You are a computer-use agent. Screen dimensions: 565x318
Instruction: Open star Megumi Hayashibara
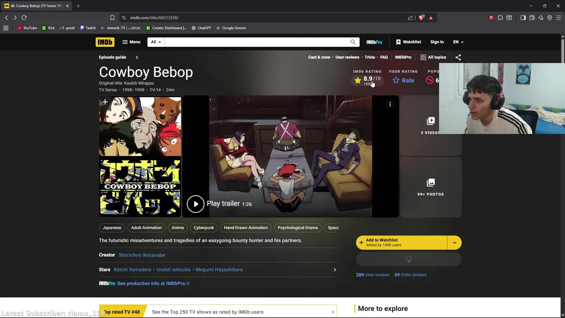[219, 269]
